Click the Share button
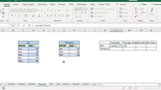Screen dimensions: 161x90 [143, 4]
